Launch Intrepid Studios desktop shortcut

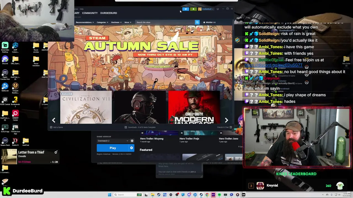pos(15,89)
